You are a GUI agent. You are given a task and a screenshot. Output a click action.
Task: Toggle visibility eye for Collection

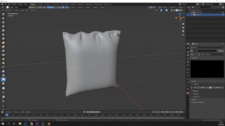(223, 13)
